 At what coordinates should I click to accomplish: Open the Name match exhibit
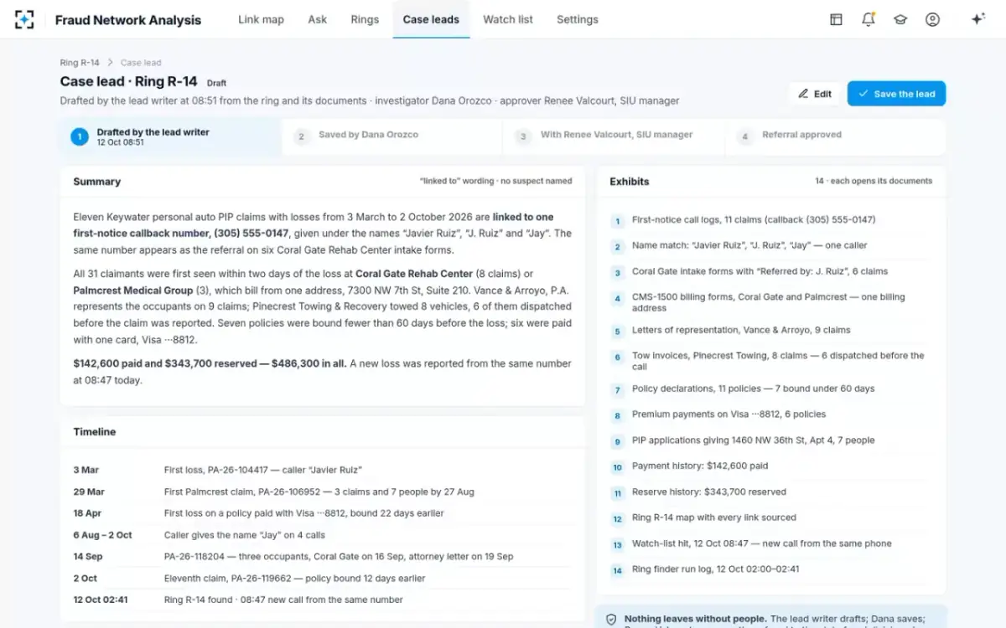[771, 246]
